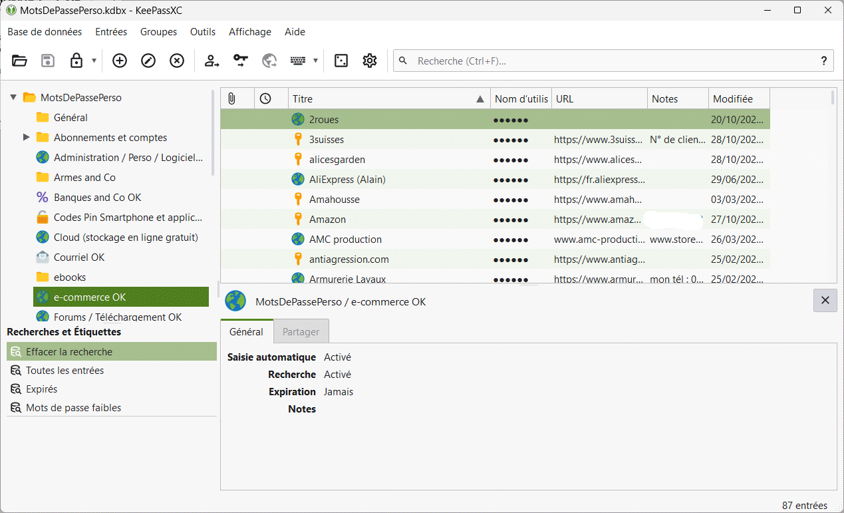Viewport: 844px width, 513px height.
Task: Click the group tree vertical scrollbar
Action: click(x=213, y=133)
